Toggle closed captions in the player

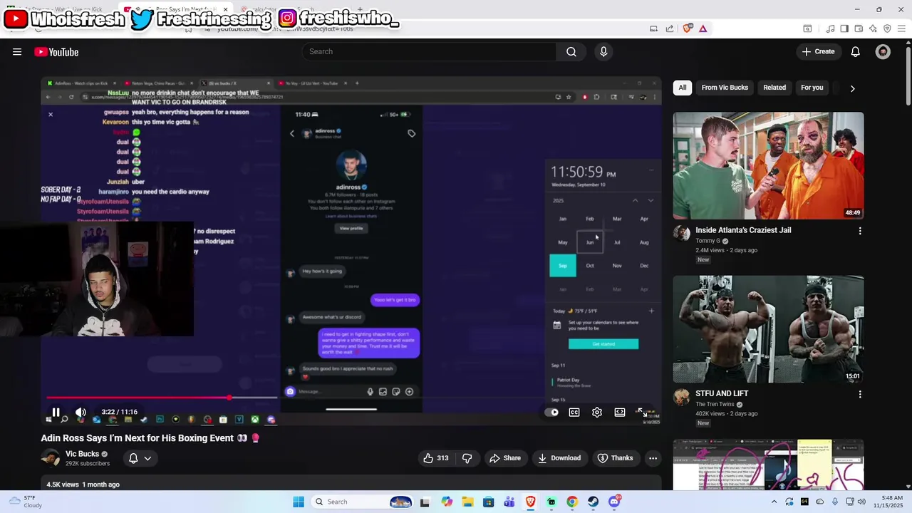574,412
